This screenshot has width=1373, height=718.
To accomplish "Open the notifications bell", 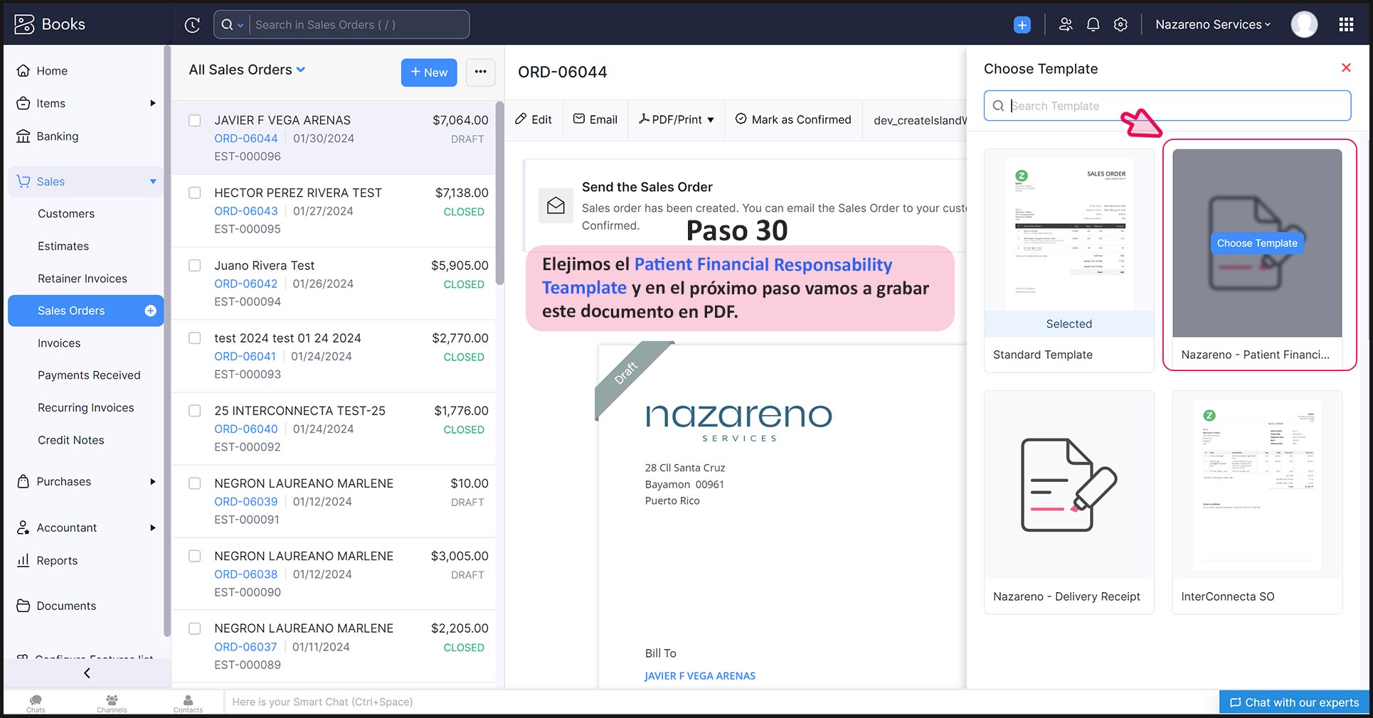I will tap(1093, 25).
